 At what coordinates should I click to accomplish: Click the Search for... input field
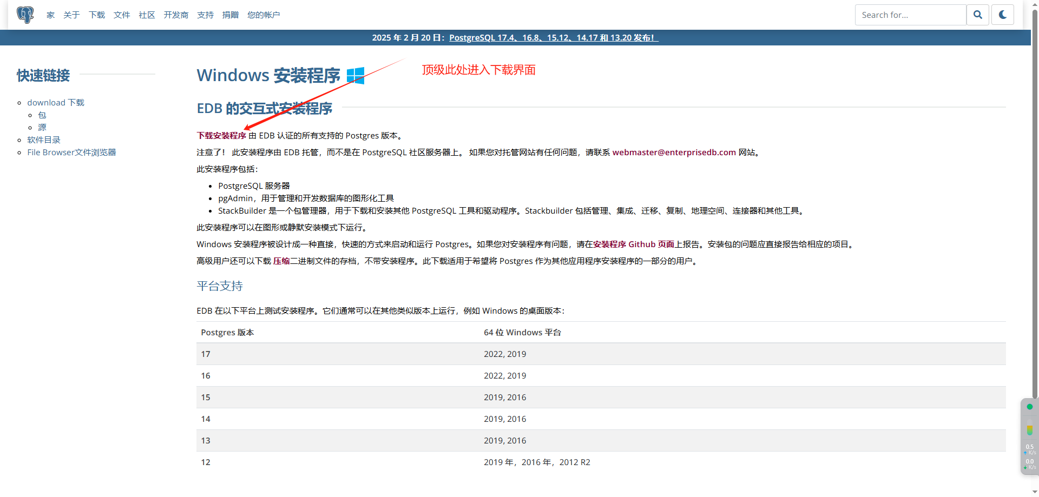pos(910,15)
